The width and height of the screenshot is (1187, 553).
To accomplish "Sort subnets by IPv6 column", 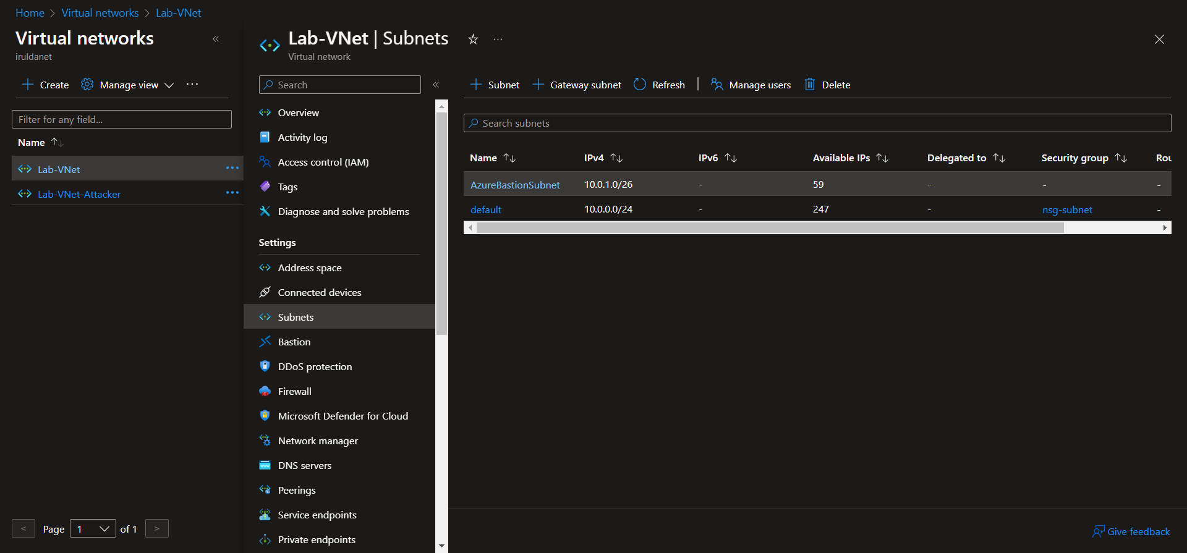I will pos(718,158).
